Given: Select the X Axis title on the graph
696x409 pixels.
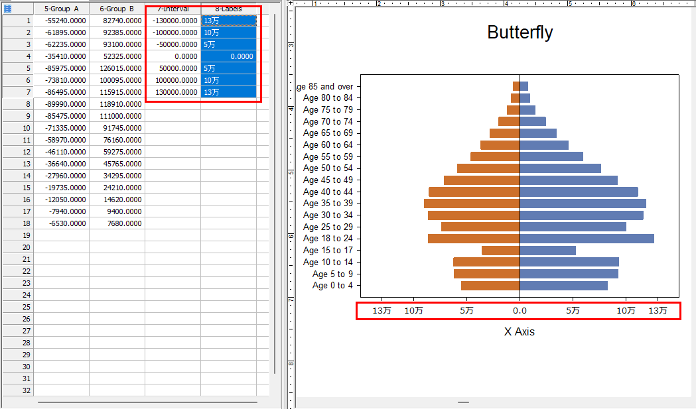Looking at the screenshot, I should pyautogui.click(x=519, y=331).
